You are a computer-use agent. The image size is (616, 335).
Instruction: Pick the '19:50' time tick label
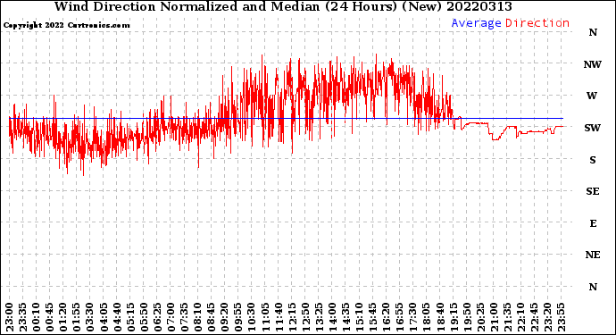coord(466,317)
